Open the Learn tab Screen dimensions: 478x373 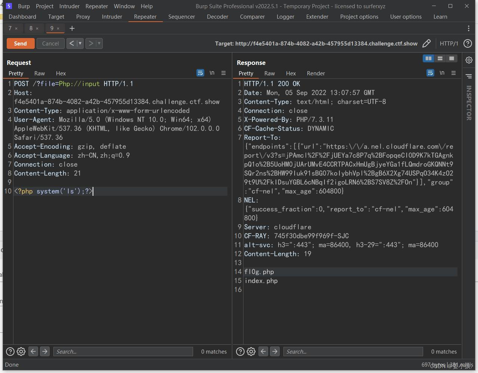point(440,17)
